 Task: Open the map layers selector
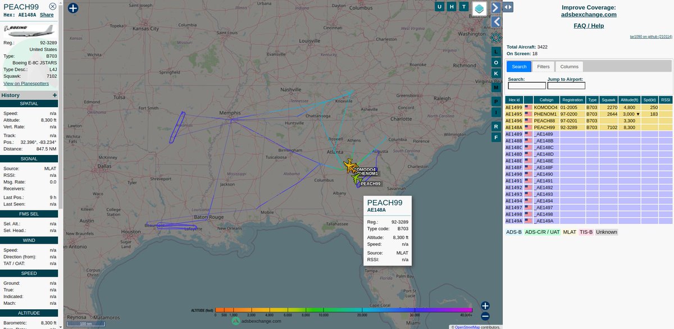click(x=479, y=8)
